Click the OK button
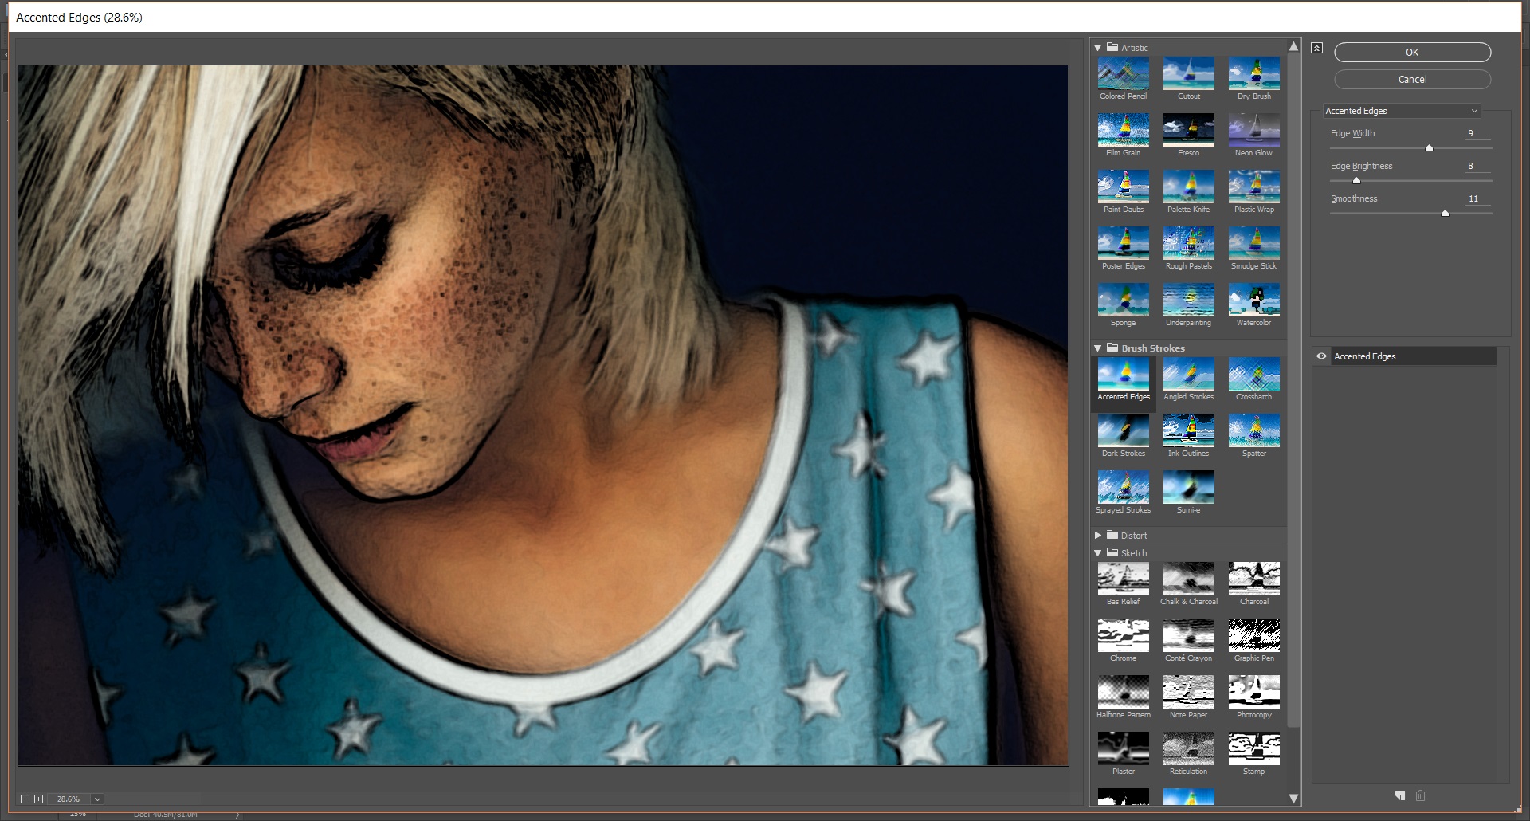Image resolution: width=1530 pixels, height=821 pixels. click(x=1412, y=52)
